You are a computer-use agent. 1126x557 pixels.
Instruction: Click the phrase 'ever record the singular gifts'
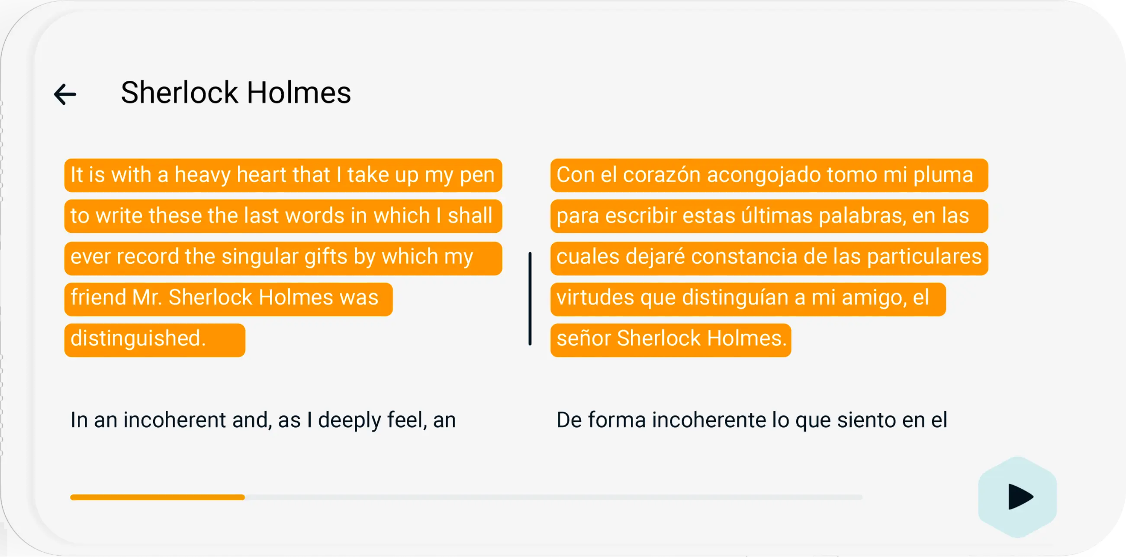282,258
